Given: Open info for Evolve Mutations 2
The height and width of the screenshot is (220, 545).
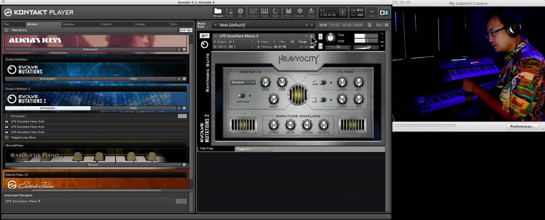Looking at the screenshot, I should 179,108.
